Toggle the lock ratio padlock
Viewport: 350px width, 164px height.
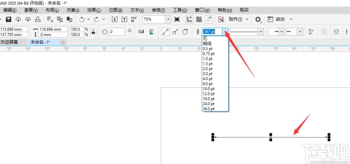coord(93,32)
